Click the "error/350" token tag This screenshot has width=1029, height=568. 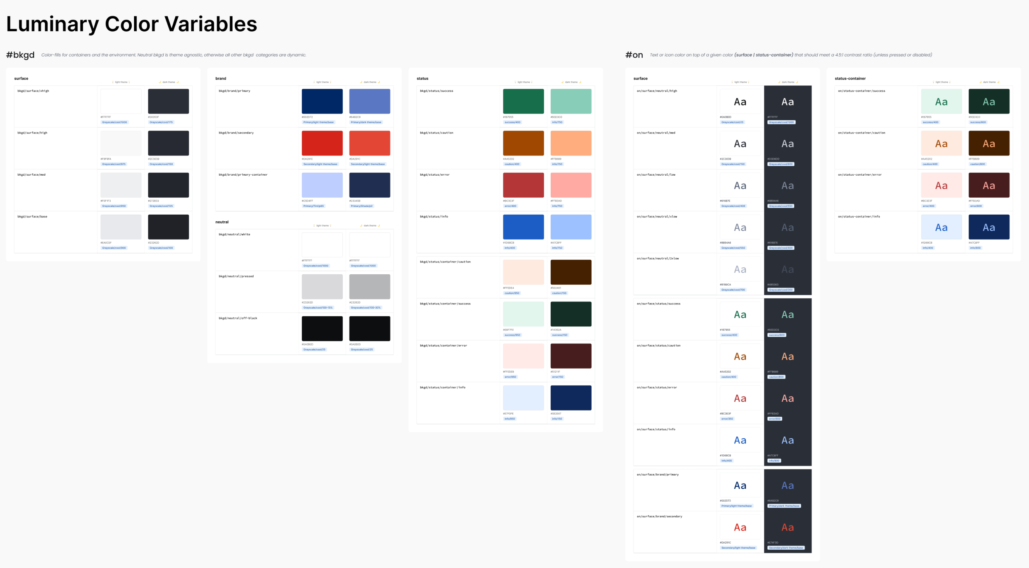[727, 419]
